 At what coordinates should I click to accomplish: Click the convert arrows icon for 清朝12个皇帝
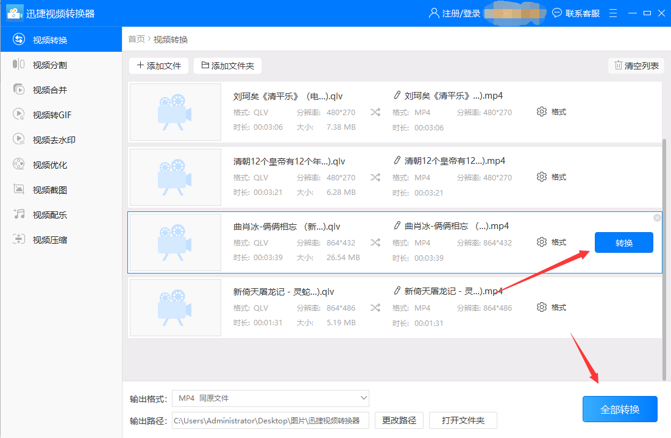pos(375,177)
